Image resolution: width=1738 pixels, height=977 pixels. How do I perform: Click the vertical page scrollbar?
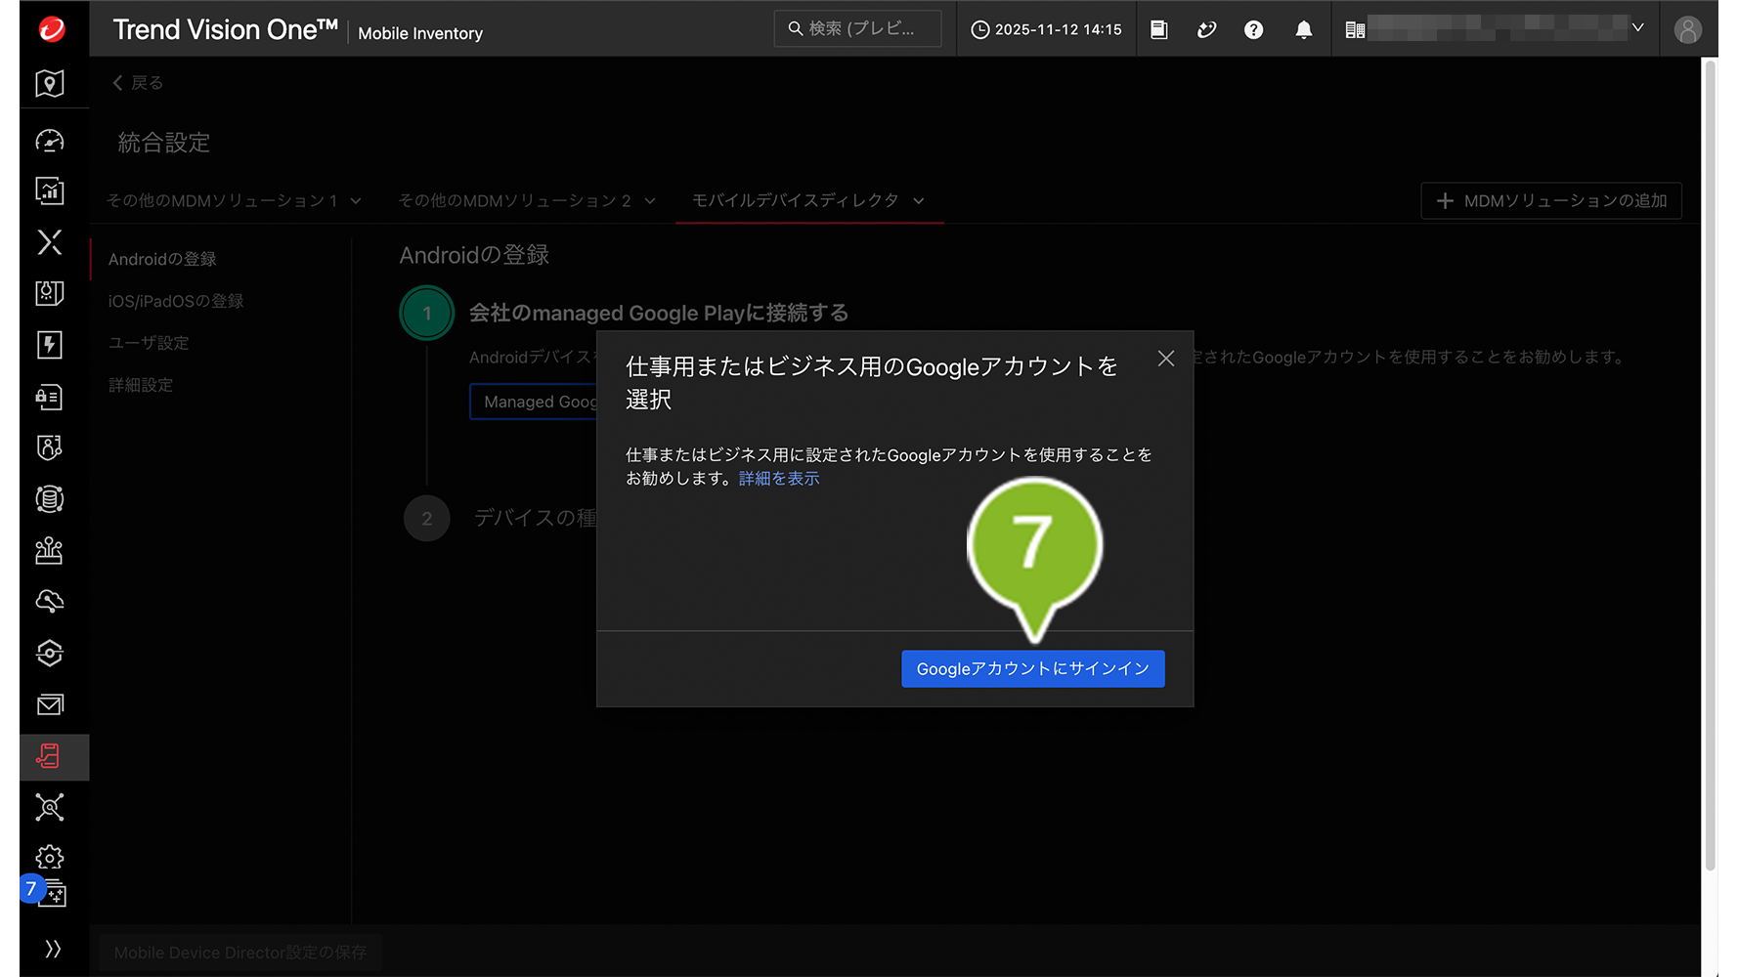click(1710, 464)
